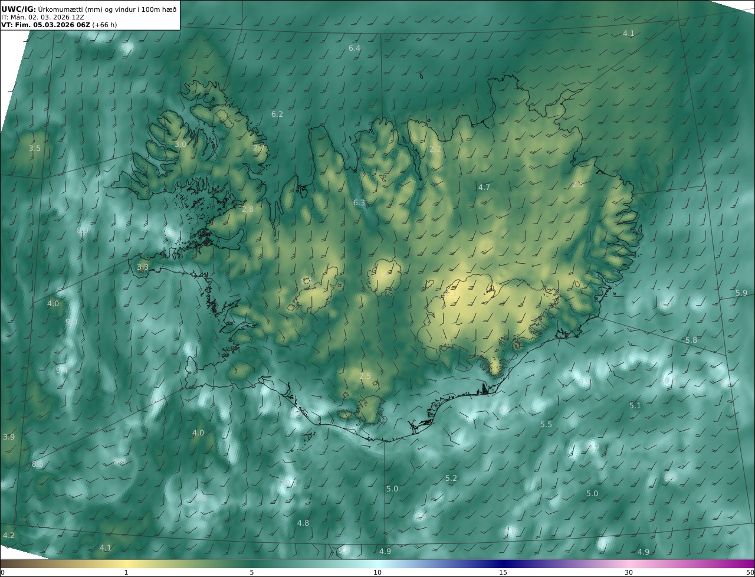Click the 8.9 value in the ocean

click(83, 230)
